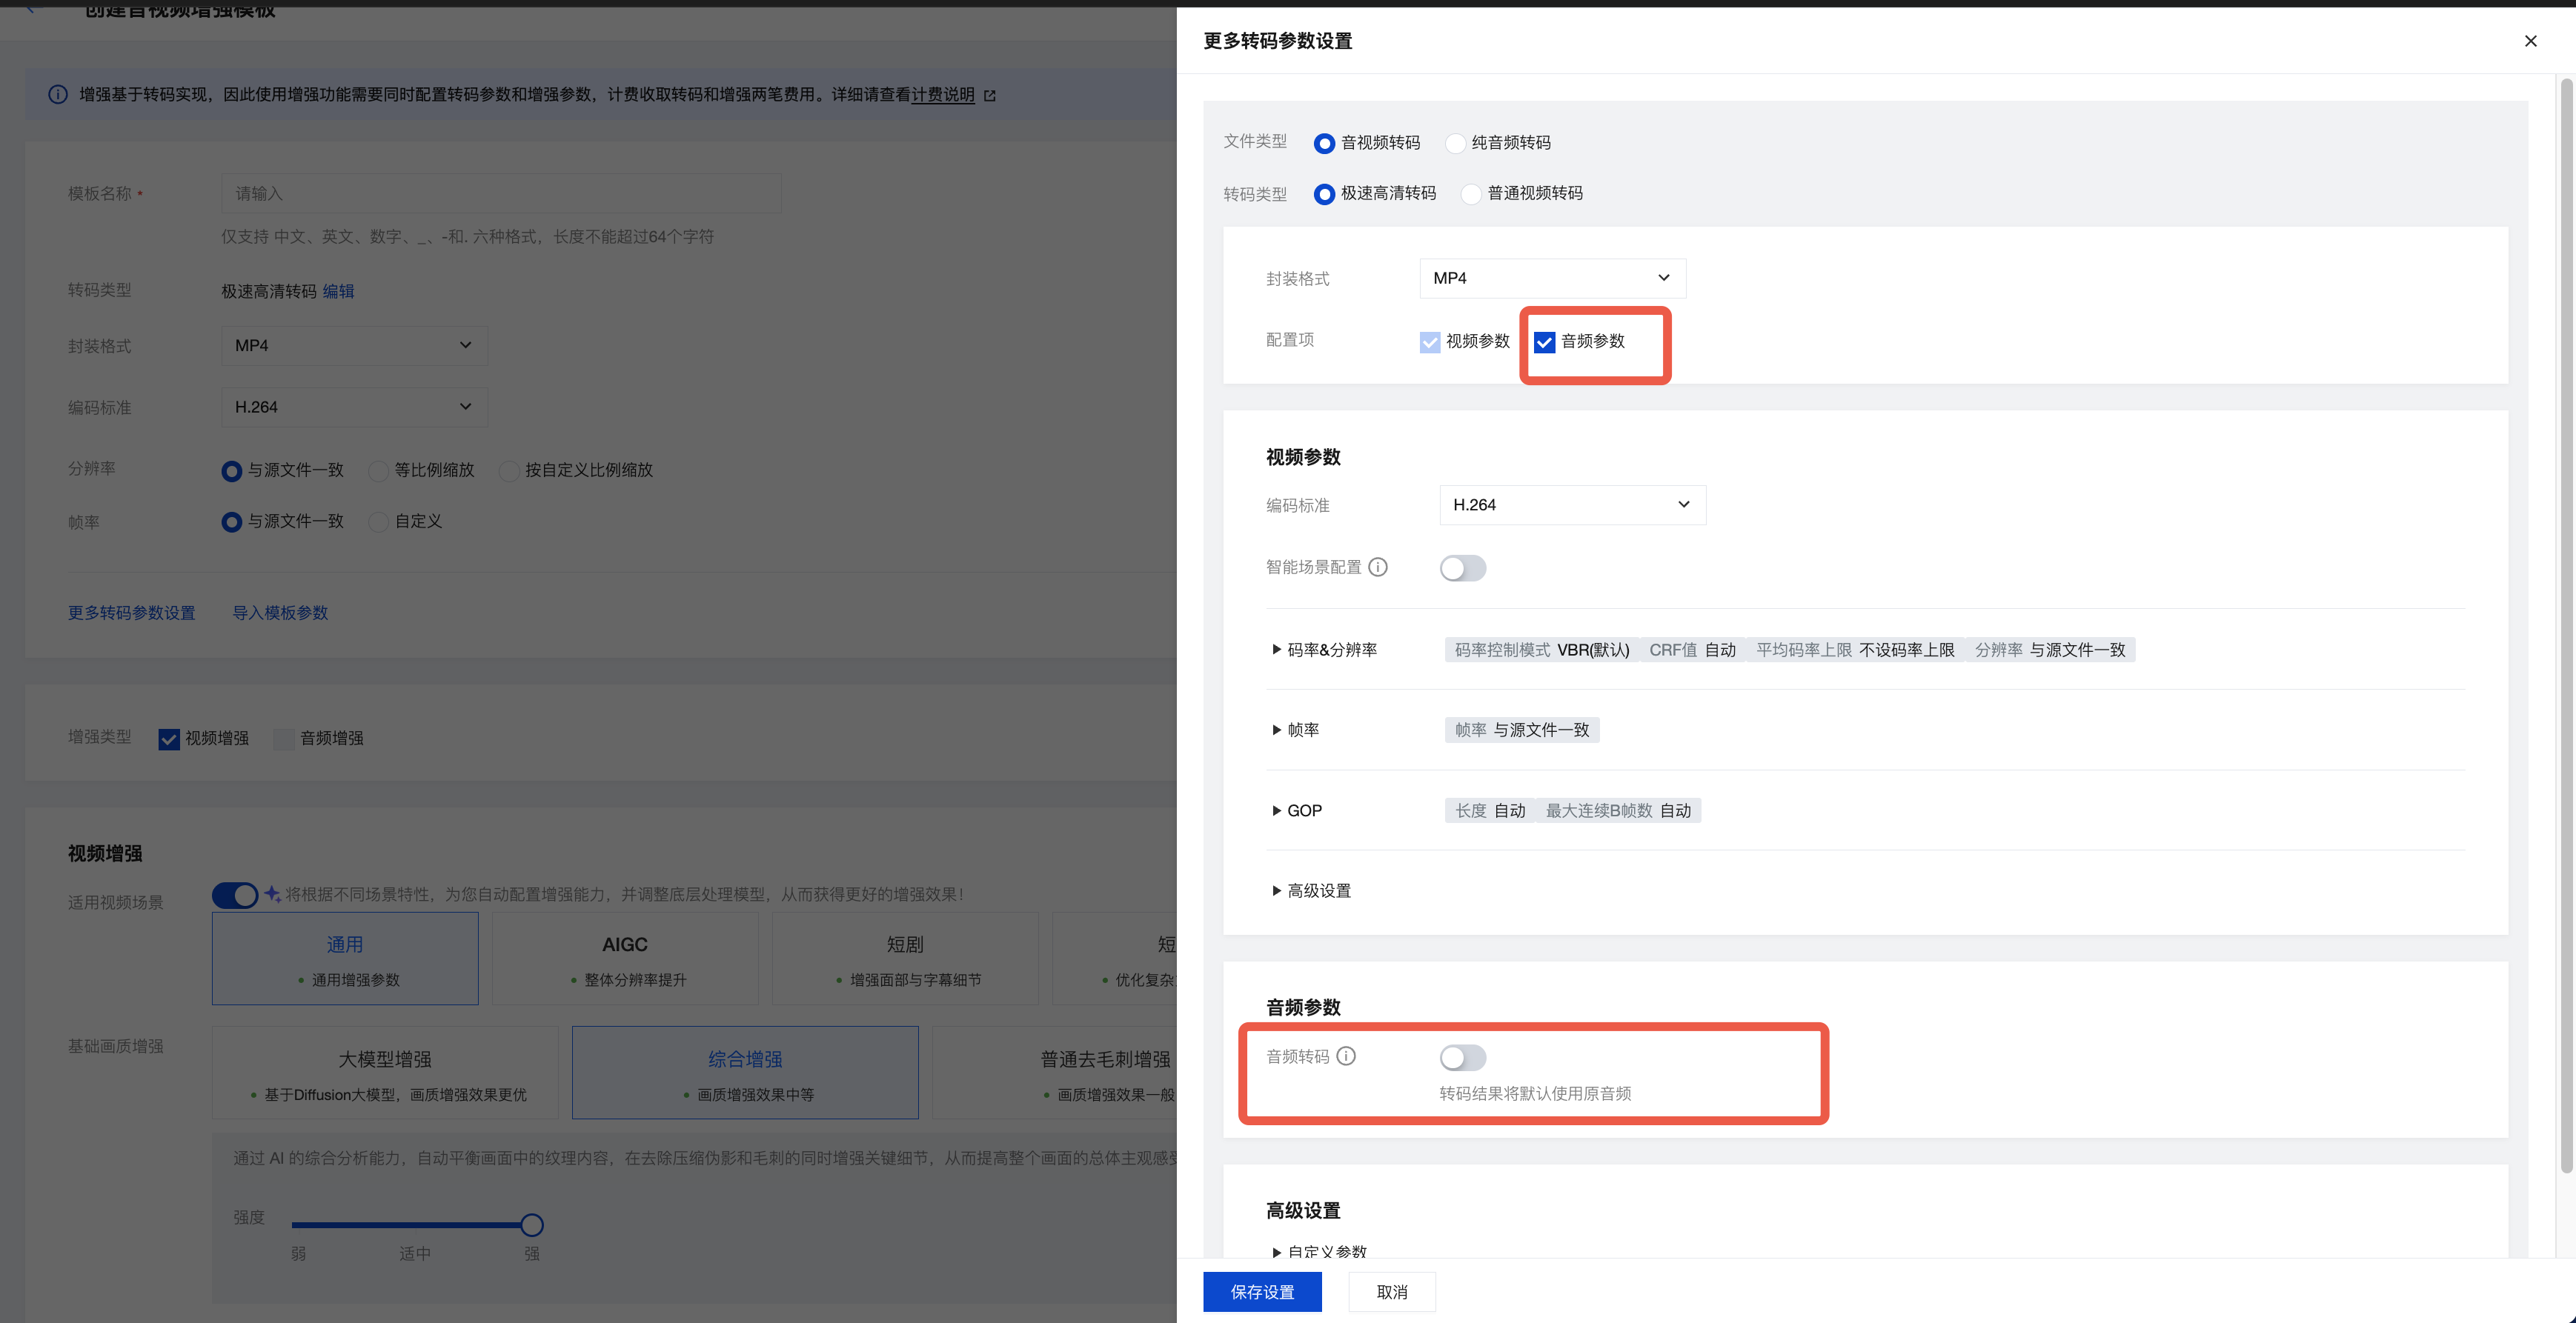Click info icon next to 智能场景配置

(x=1378, y=567)
